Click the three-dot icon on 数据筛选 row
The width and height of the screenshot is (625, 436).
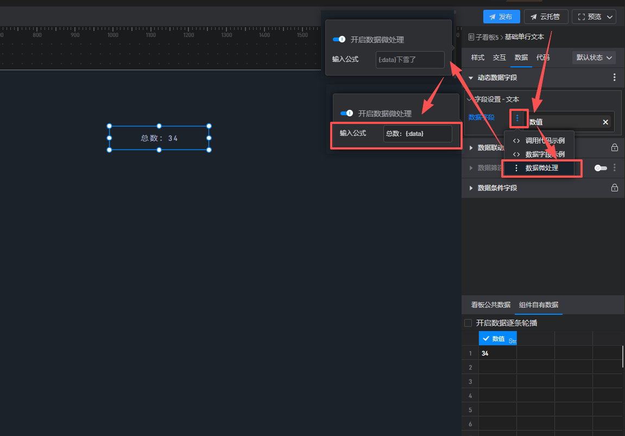pos(614,168)
